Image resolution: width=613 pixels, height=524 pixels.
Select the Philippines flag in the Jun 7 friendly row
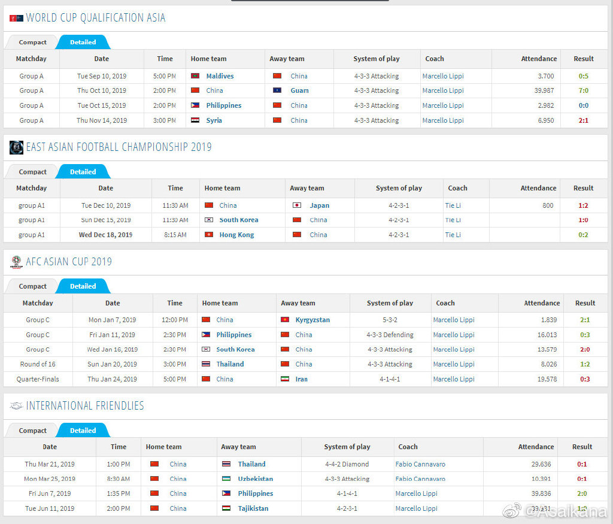(226, 493)
